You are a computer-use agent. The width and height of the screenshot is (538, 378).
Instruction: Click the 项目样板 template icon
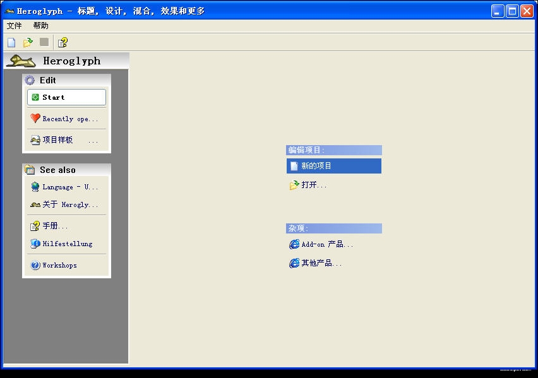point(35,140)
